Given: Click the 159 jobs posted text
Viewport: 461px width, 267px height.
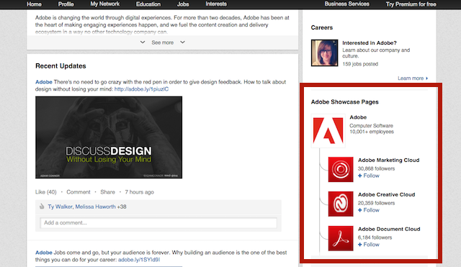Looking at the screenshot, I should pos(360,64).
